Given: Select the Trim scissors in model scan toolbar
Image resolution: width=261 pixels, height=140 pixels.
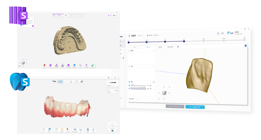Looking at the screenshot, I should point(80,65).
